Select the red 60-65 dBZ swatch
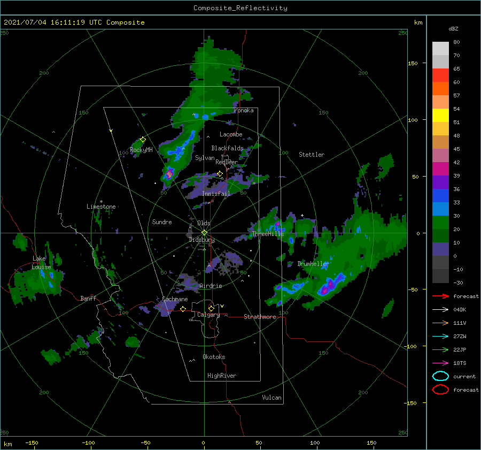 pyautogui.click(x=440, y=75)
